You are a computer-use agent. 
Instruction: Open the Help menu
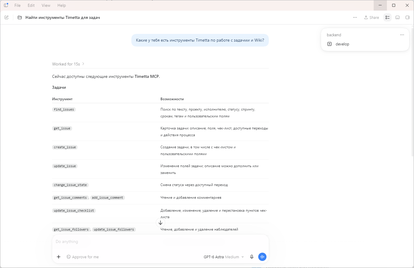point(62,5)
